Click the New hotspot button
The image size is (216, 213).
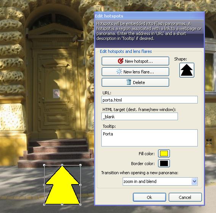[x=135, y=61]
